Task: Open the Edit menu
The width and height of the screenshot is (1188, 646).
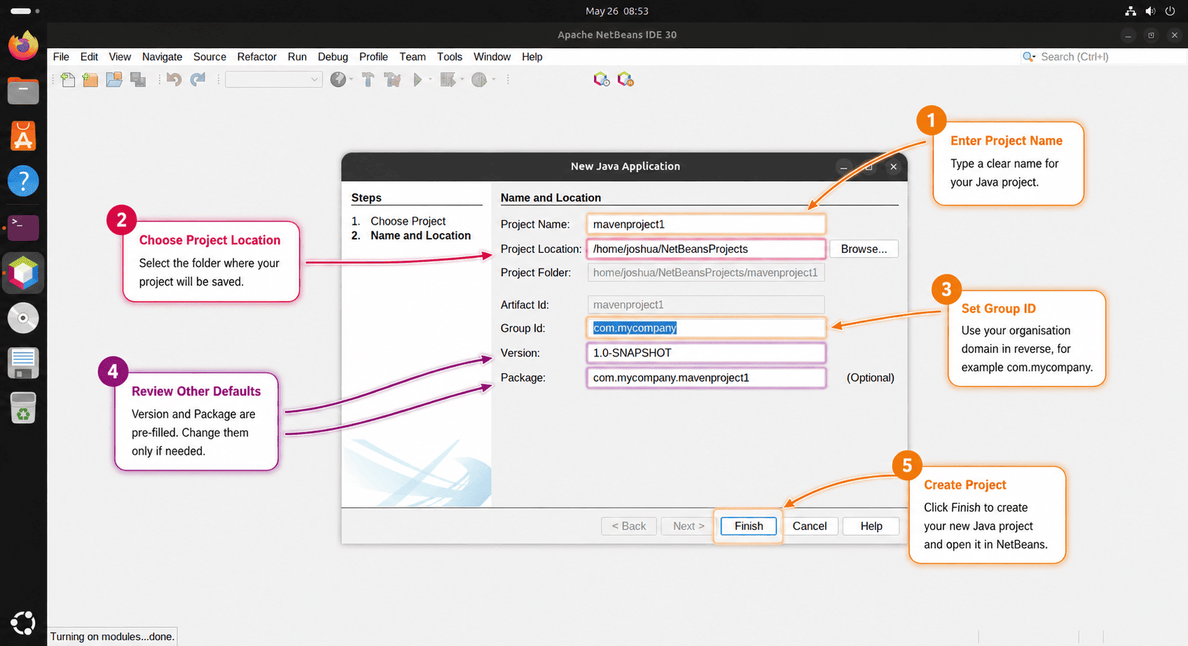Action: click(89, 57)
